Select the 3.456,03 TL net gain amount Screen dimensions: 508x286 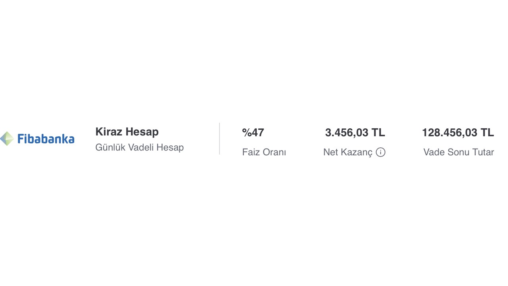coord(355,133)
